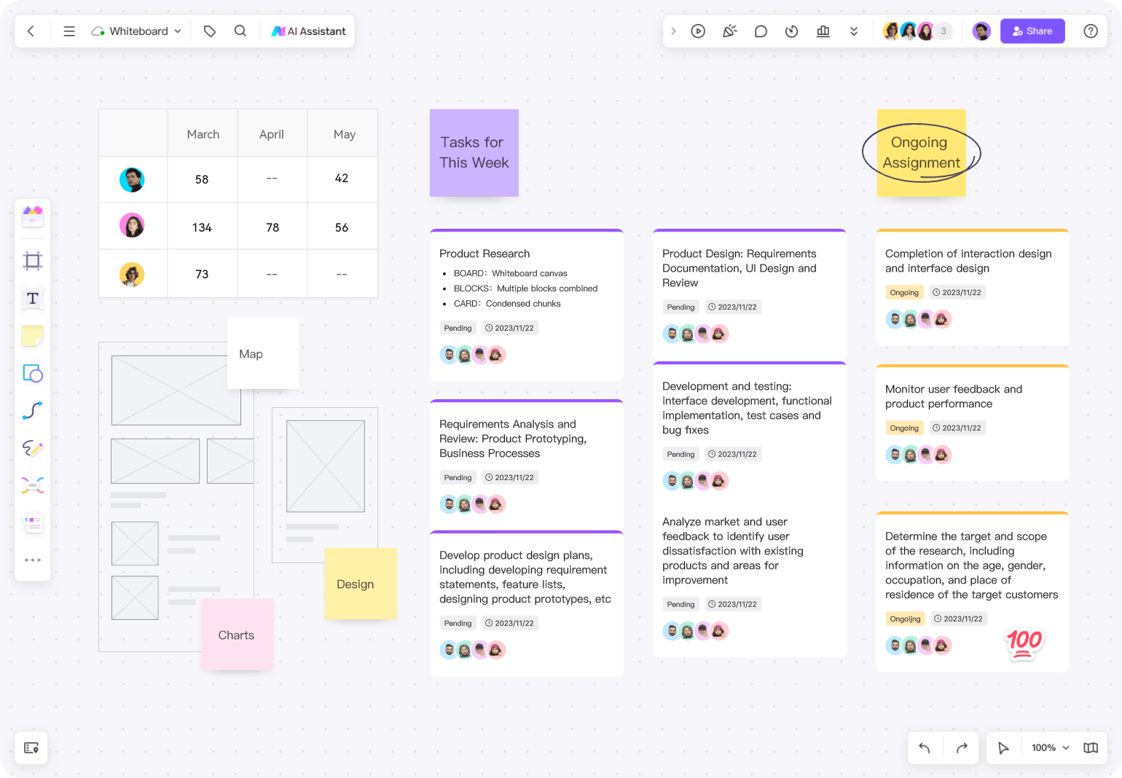Select the Pen drawing tool
The image size is (1122, 778).
point(33,448)
